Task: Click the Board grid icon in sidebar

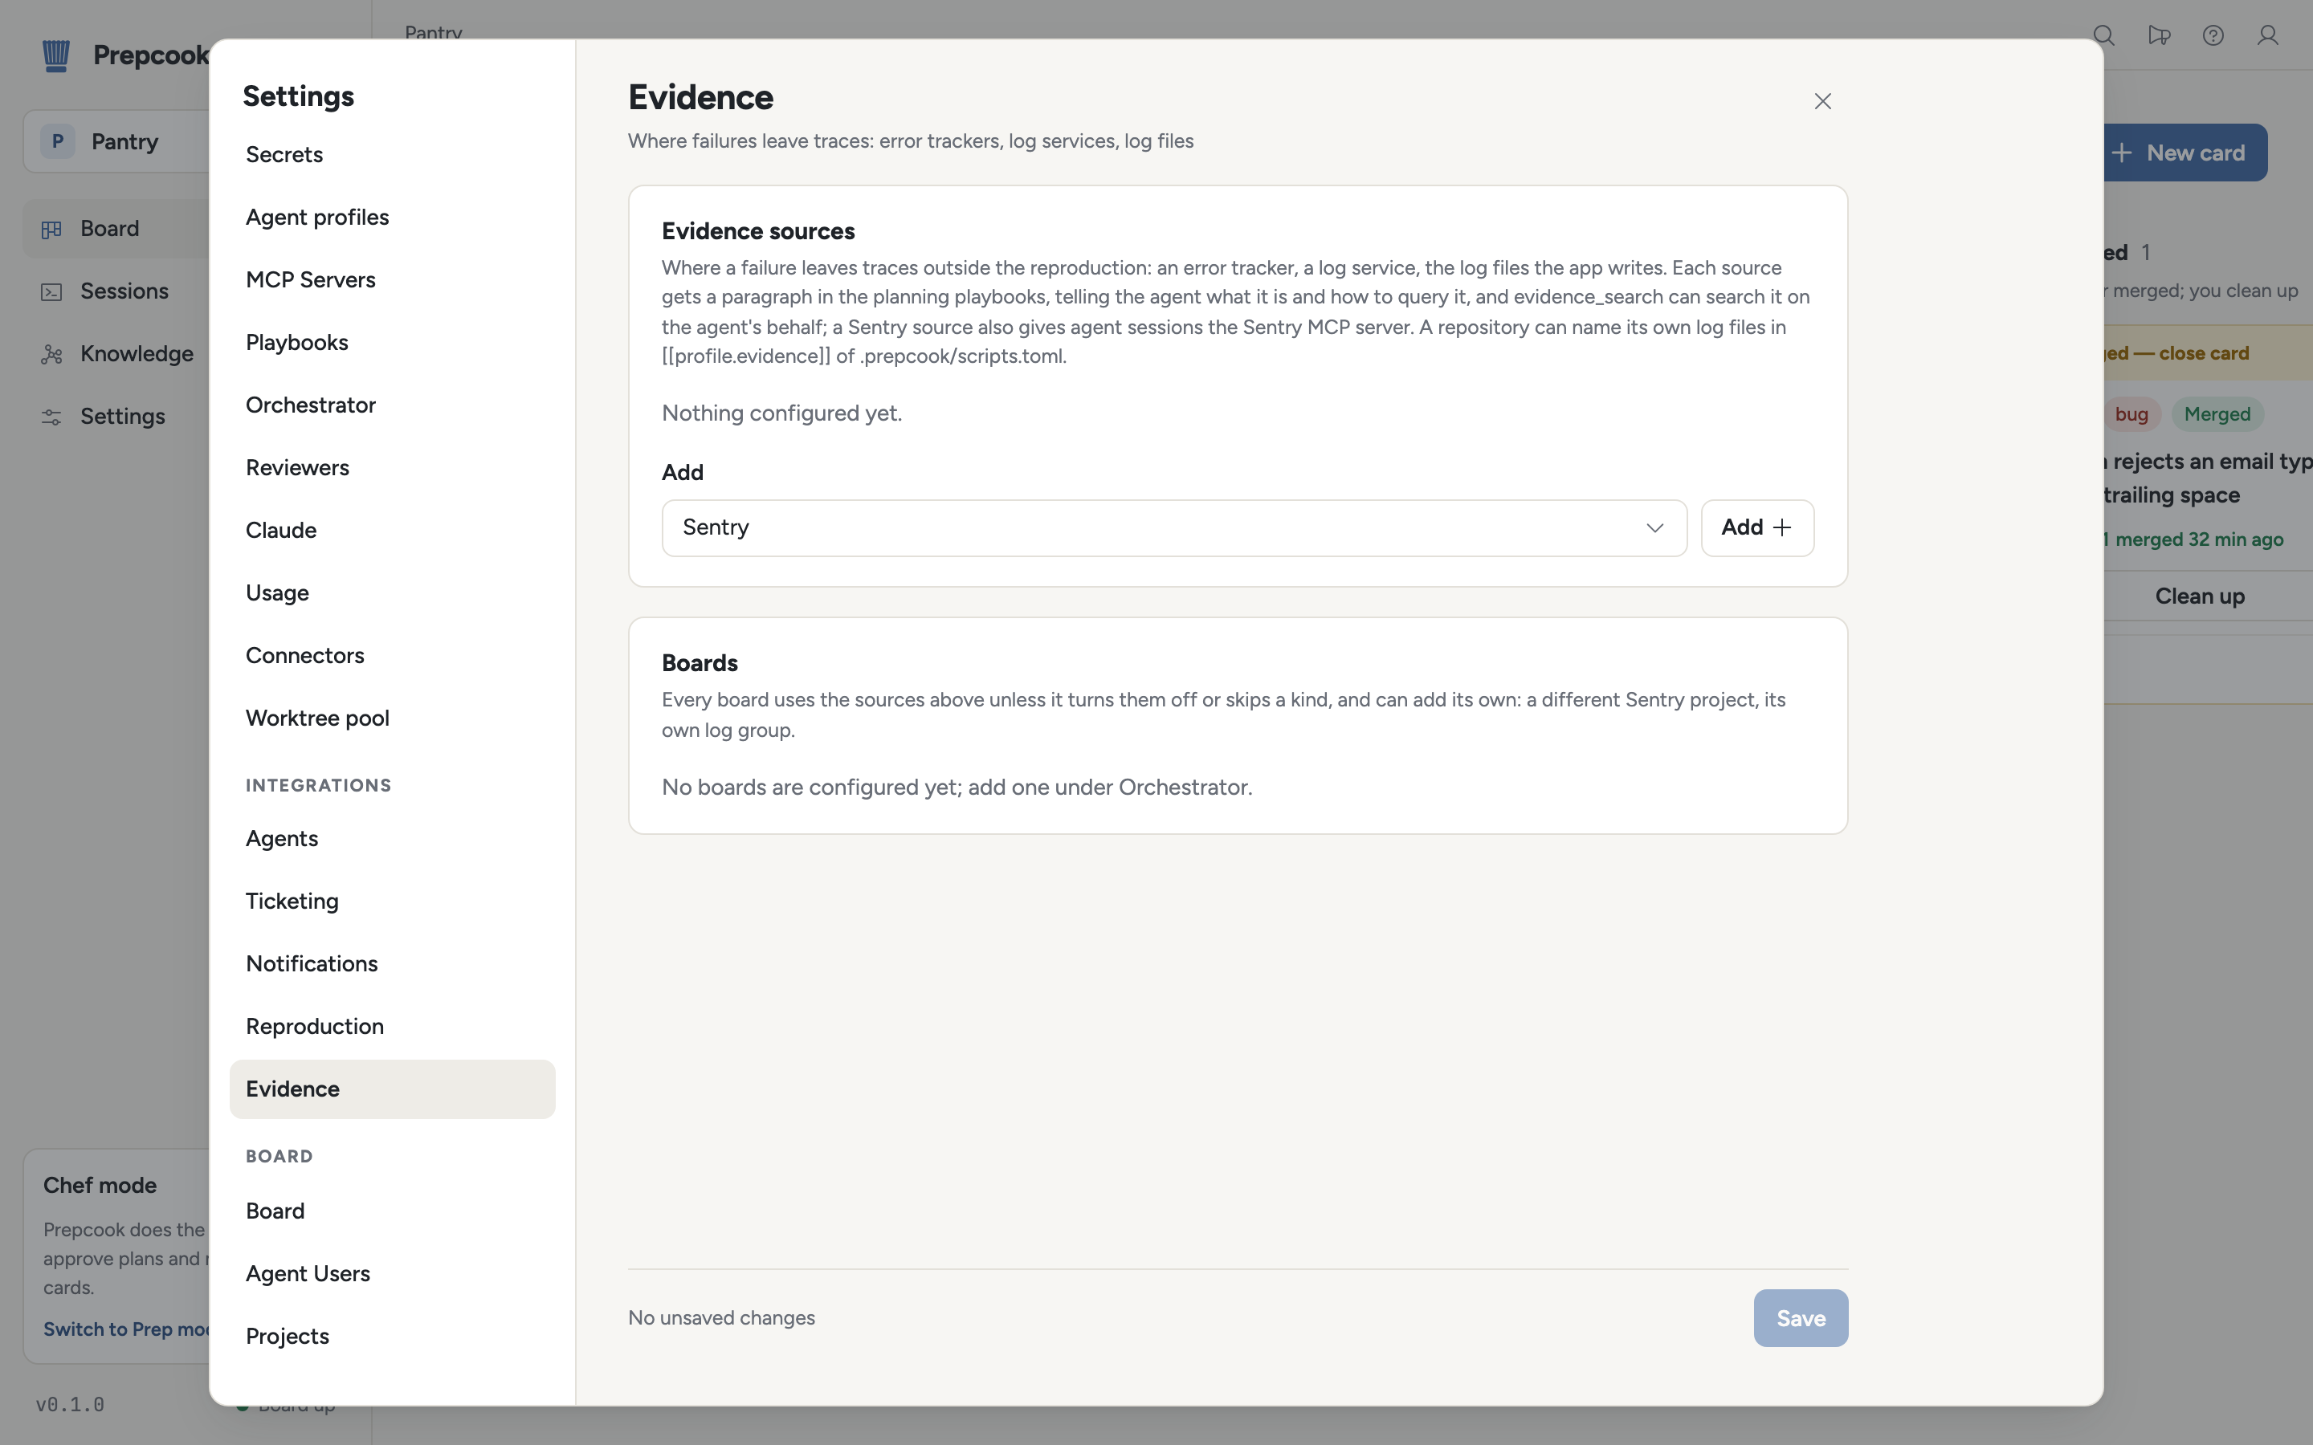Action: [x=51, y=230]
